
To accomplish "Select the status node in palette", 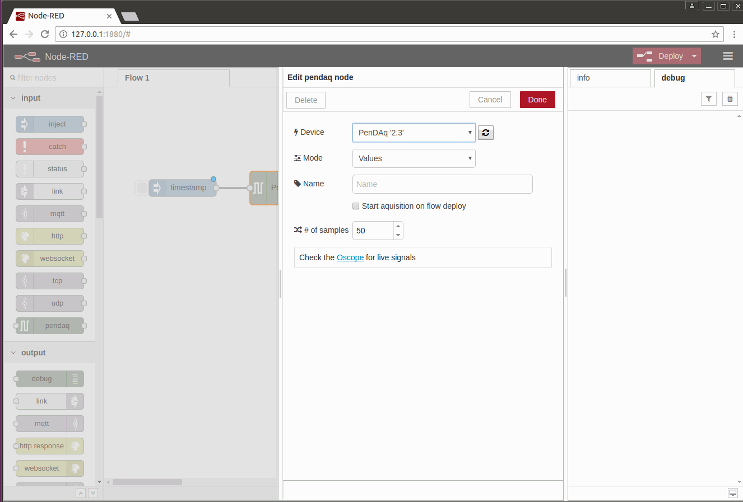I will click(x=50, y=169).
